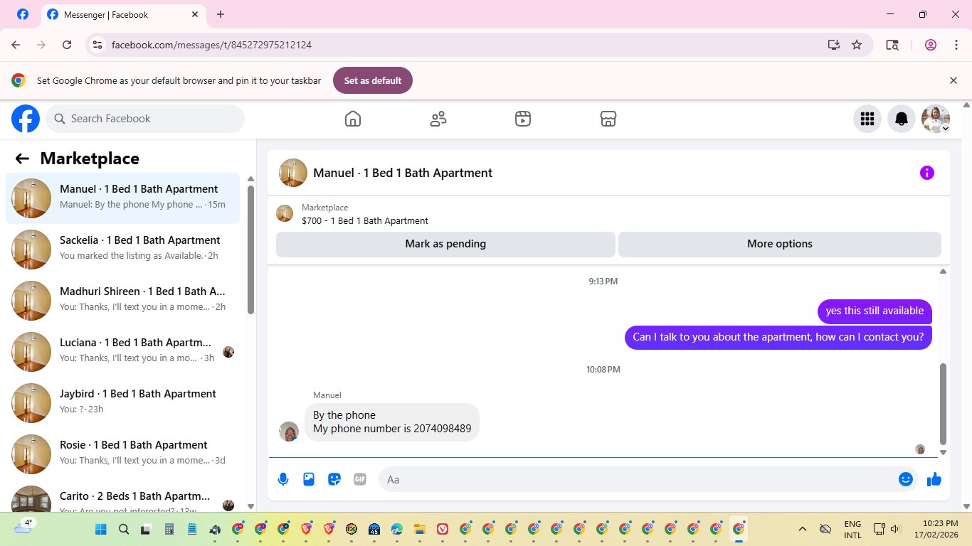Dismiss the Chrome default browser banner
The height and width of the screenshot is (546, 972).
(953, 80)
